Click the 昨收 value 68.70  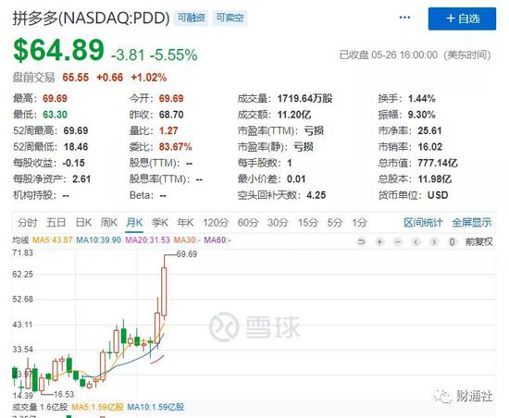[x=171, y=115]
